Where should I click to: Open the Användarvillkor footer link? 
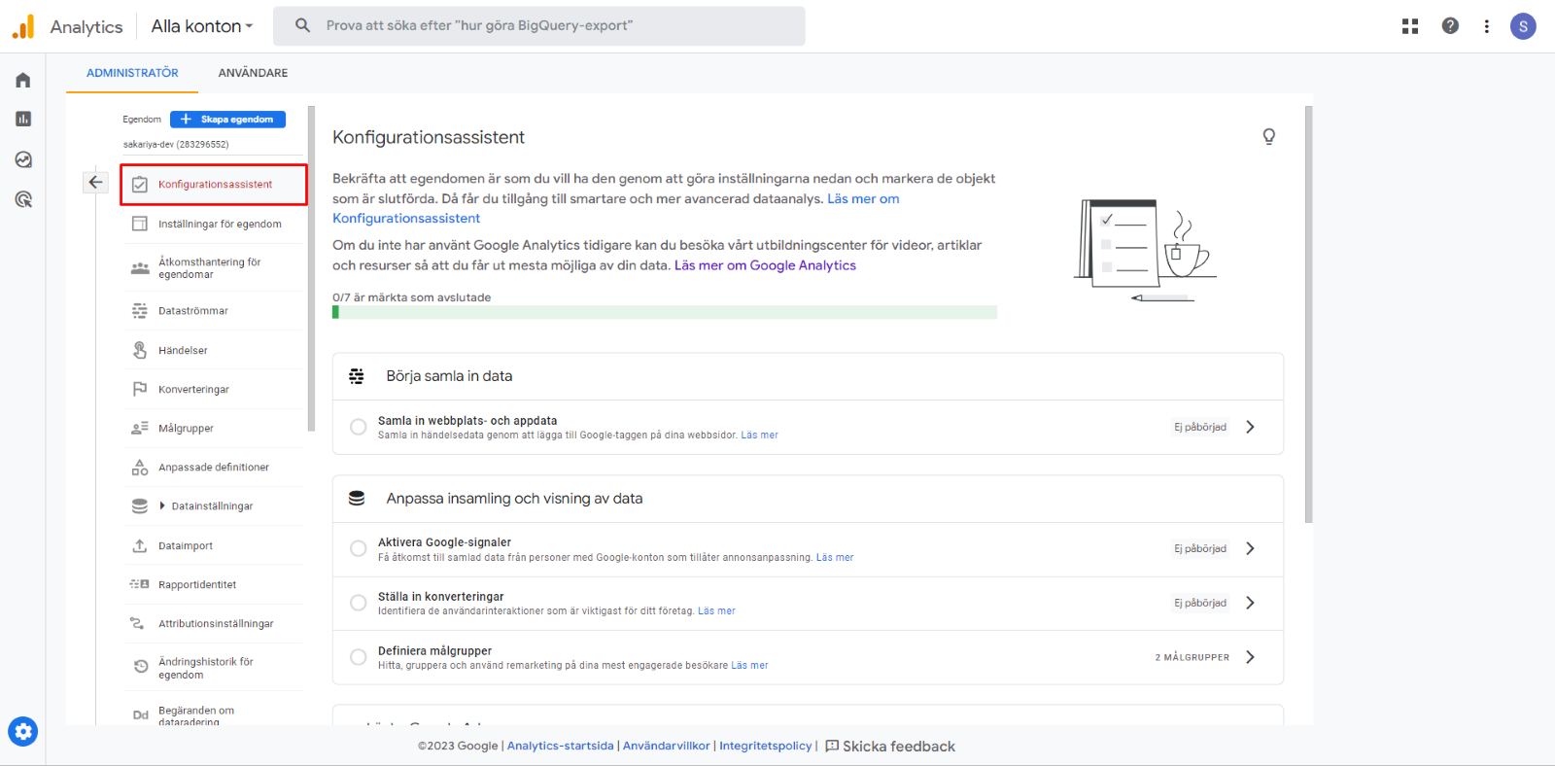(667, 746)
